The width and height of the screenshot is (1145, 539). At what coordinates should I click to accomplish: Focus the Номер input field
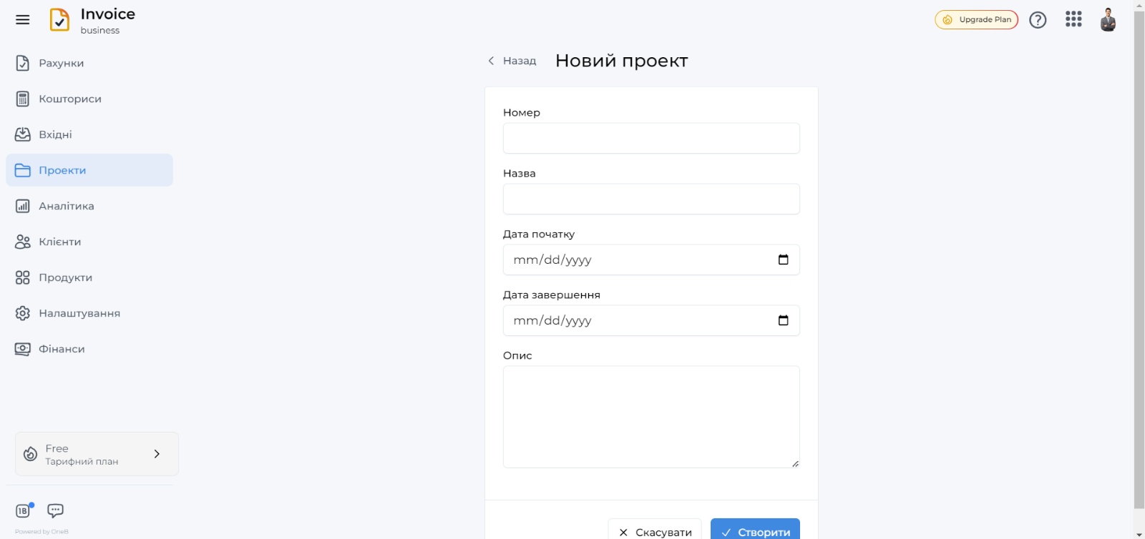tap(651, 138)
